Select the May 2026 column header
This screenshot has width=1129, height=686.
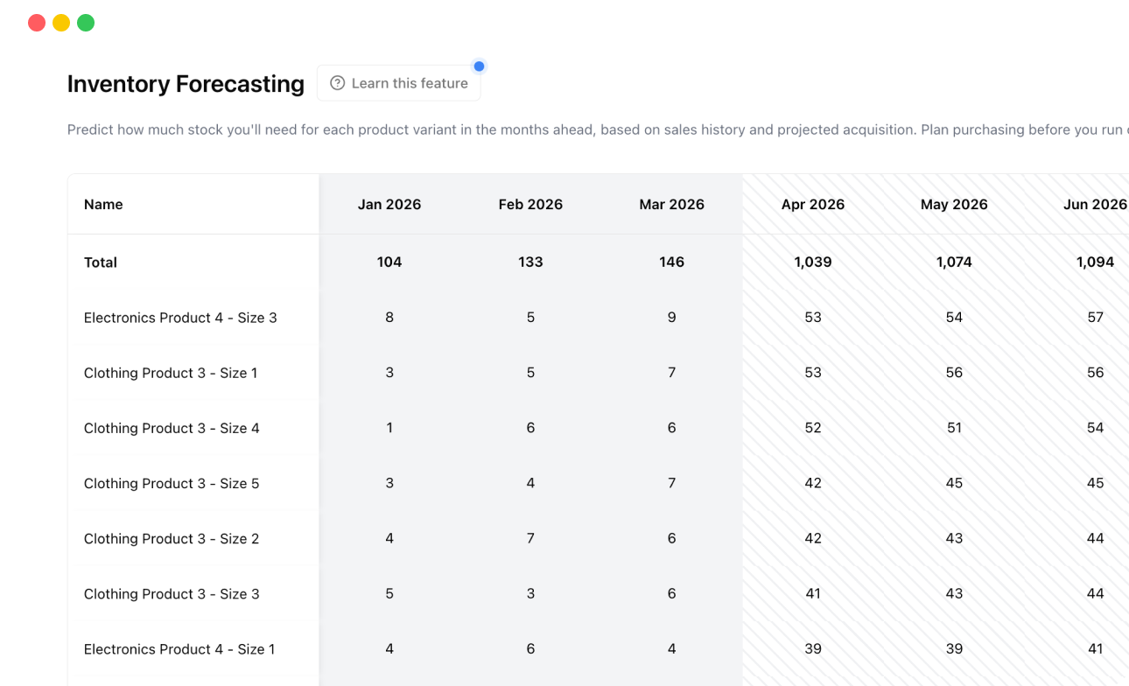pyautogui.click(x=953, y=204)
